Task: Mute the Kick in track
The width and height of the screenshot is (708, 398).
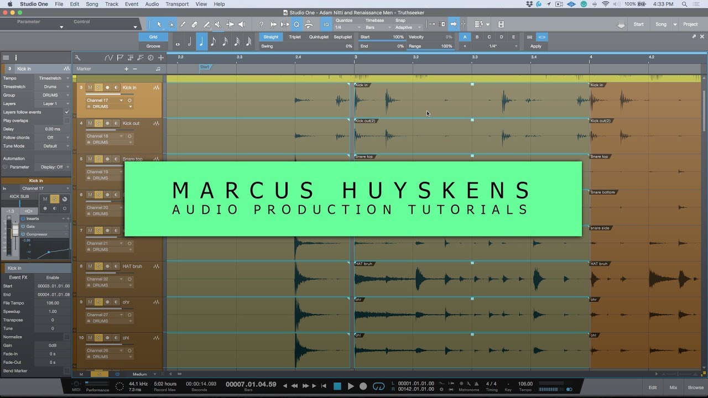Action: [x=90, y=87]
